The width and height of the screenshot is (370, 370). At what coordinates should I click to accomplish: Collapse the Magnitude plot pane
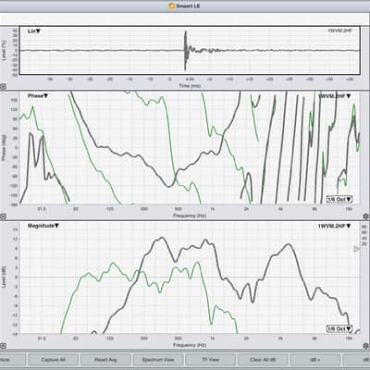(x=3, y=346)
